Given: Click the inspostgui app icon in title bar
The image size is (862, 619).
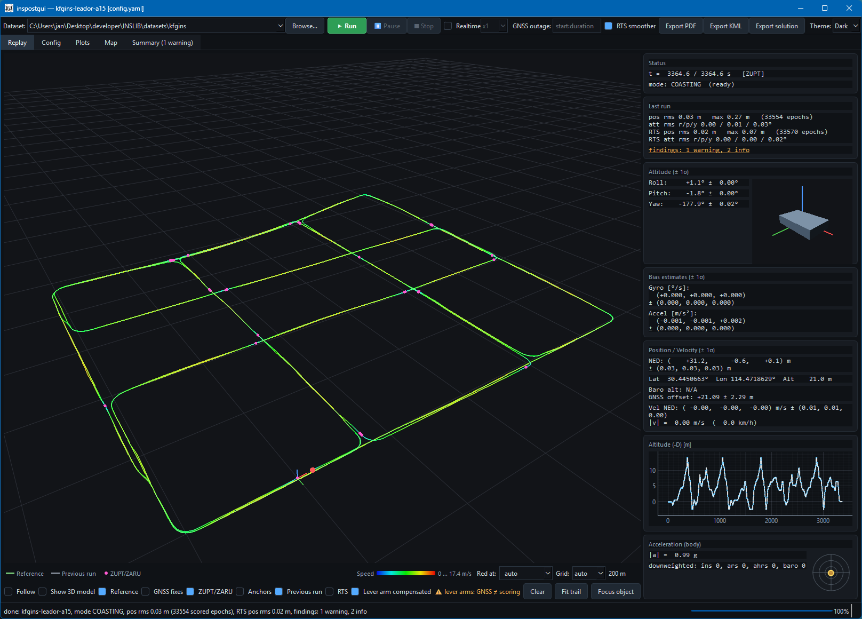Looking at the screenshot, I should tap(9, 8).
